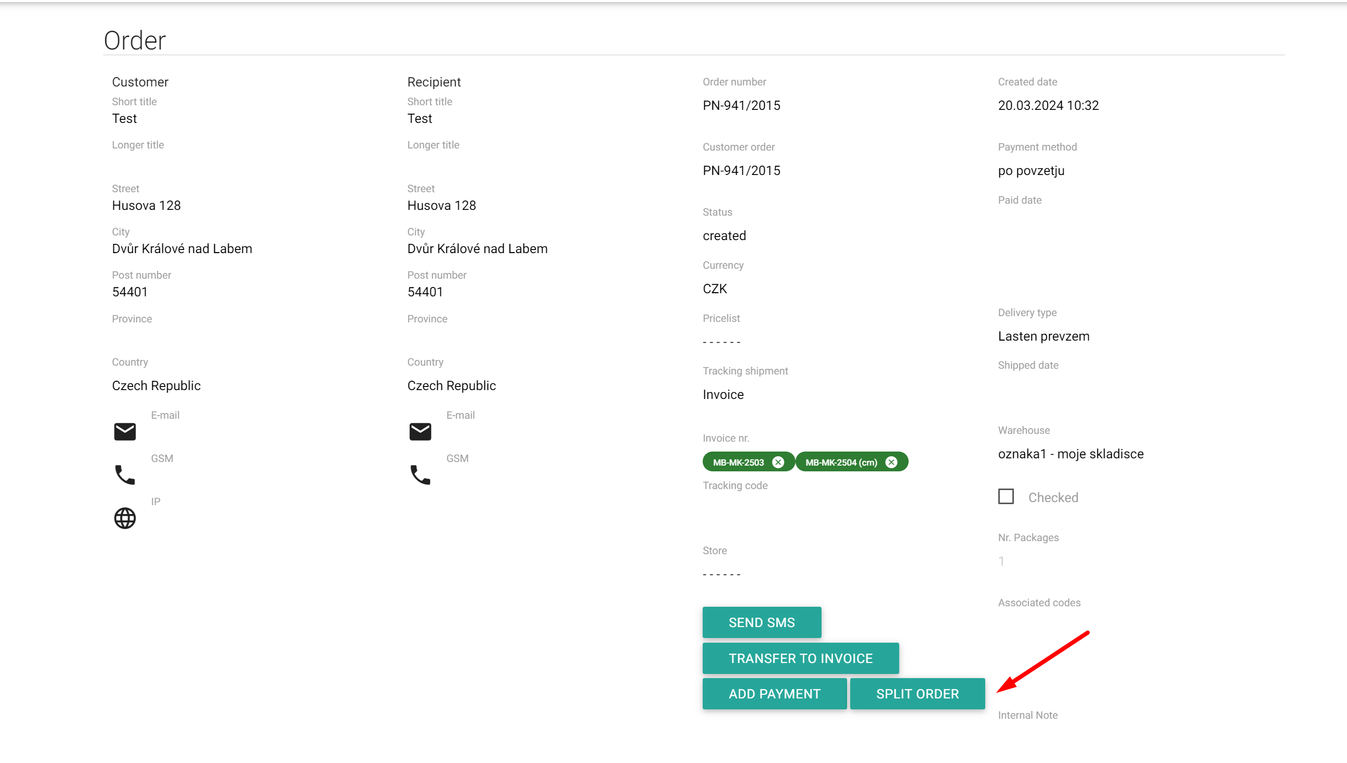Open invoice MB-MK-2504 (cm) chip label

[841, 462]
